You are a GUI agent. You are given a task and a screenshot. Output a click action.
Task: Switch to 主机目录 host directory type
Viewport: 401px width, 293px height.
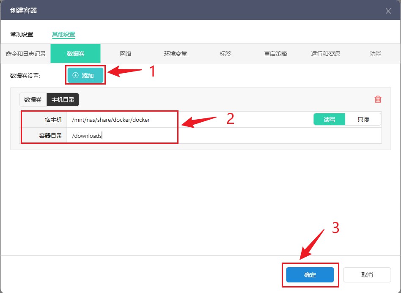click(x=63, y=100)
